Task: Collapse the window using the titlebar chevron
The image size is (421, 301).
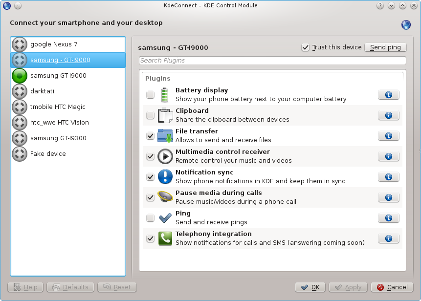Action: tap(391, 5)
